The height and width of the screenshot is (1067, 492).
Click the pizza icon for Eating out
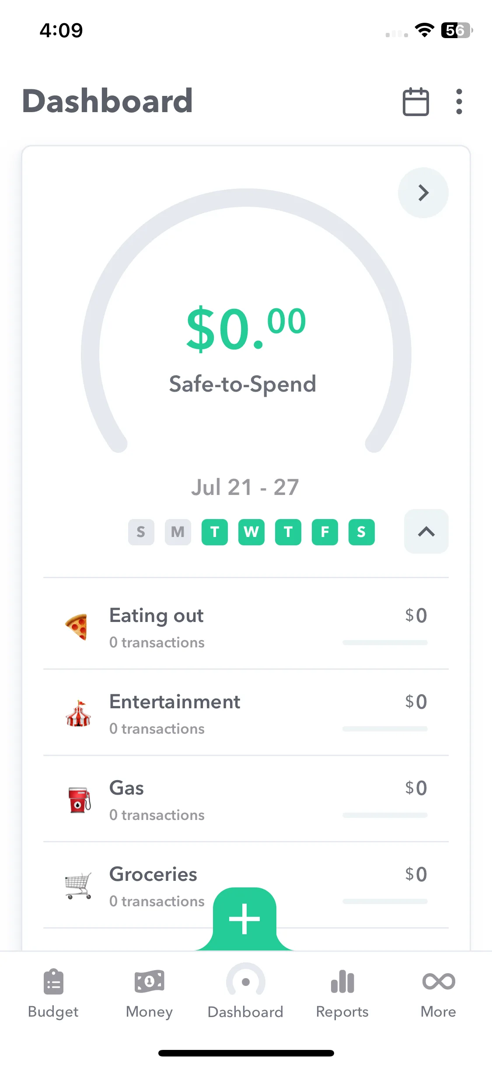point(77,627)
